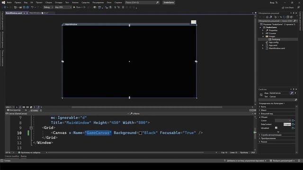Select App.config in Solution Explorer
The image size is (303, 170).
point(274,42)
